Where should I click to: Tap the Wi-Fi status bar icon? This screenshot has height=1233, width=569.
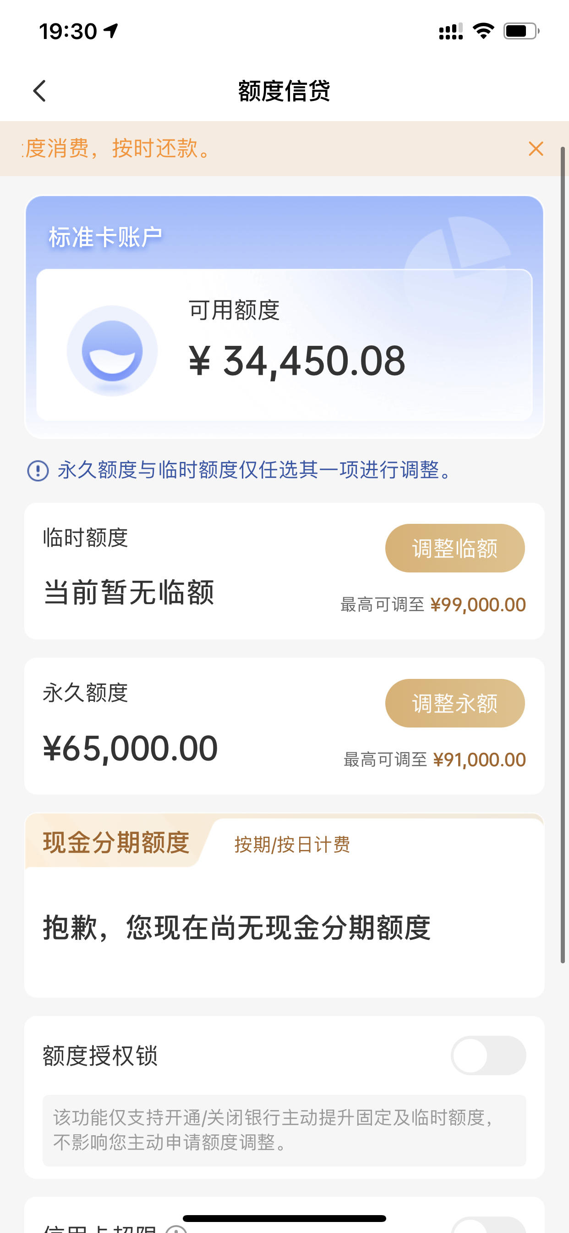pyautogui.click(x=483, y=31)
